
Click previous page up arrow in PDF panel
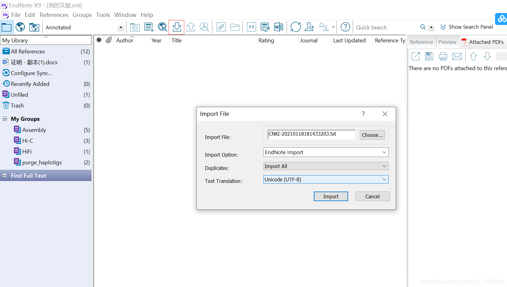473,56
